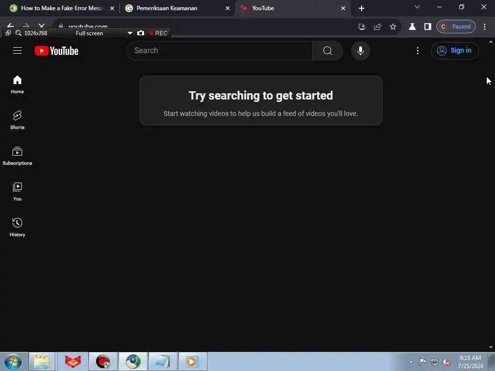Take a screenshot with the camera icon
The width and height of the screenshot is (495, 371).
pos(141,33)
